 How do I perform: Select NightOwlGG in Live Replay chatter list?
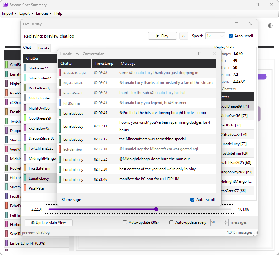(x=40, y=108)
